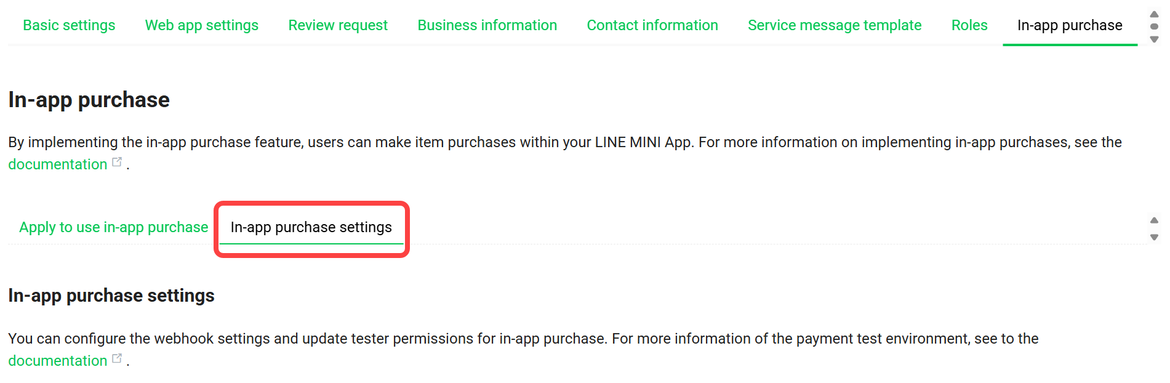Click the In-app purchase settings section heading
Viewport: 1170px width, 383px height.
tap(111, 296)
